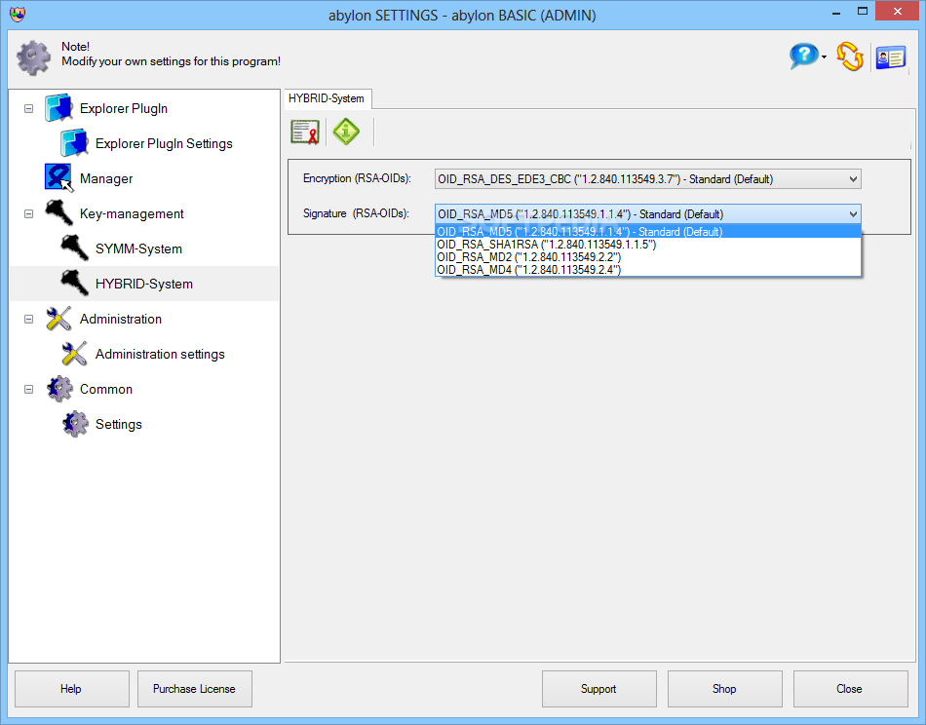Click the orange refresh arrows icon
The image size is (926, 725).
[850, 57]
